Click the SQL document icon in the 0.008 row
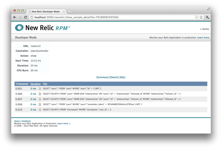The width and height of the screenshot is (222, 149). point(40,104)
